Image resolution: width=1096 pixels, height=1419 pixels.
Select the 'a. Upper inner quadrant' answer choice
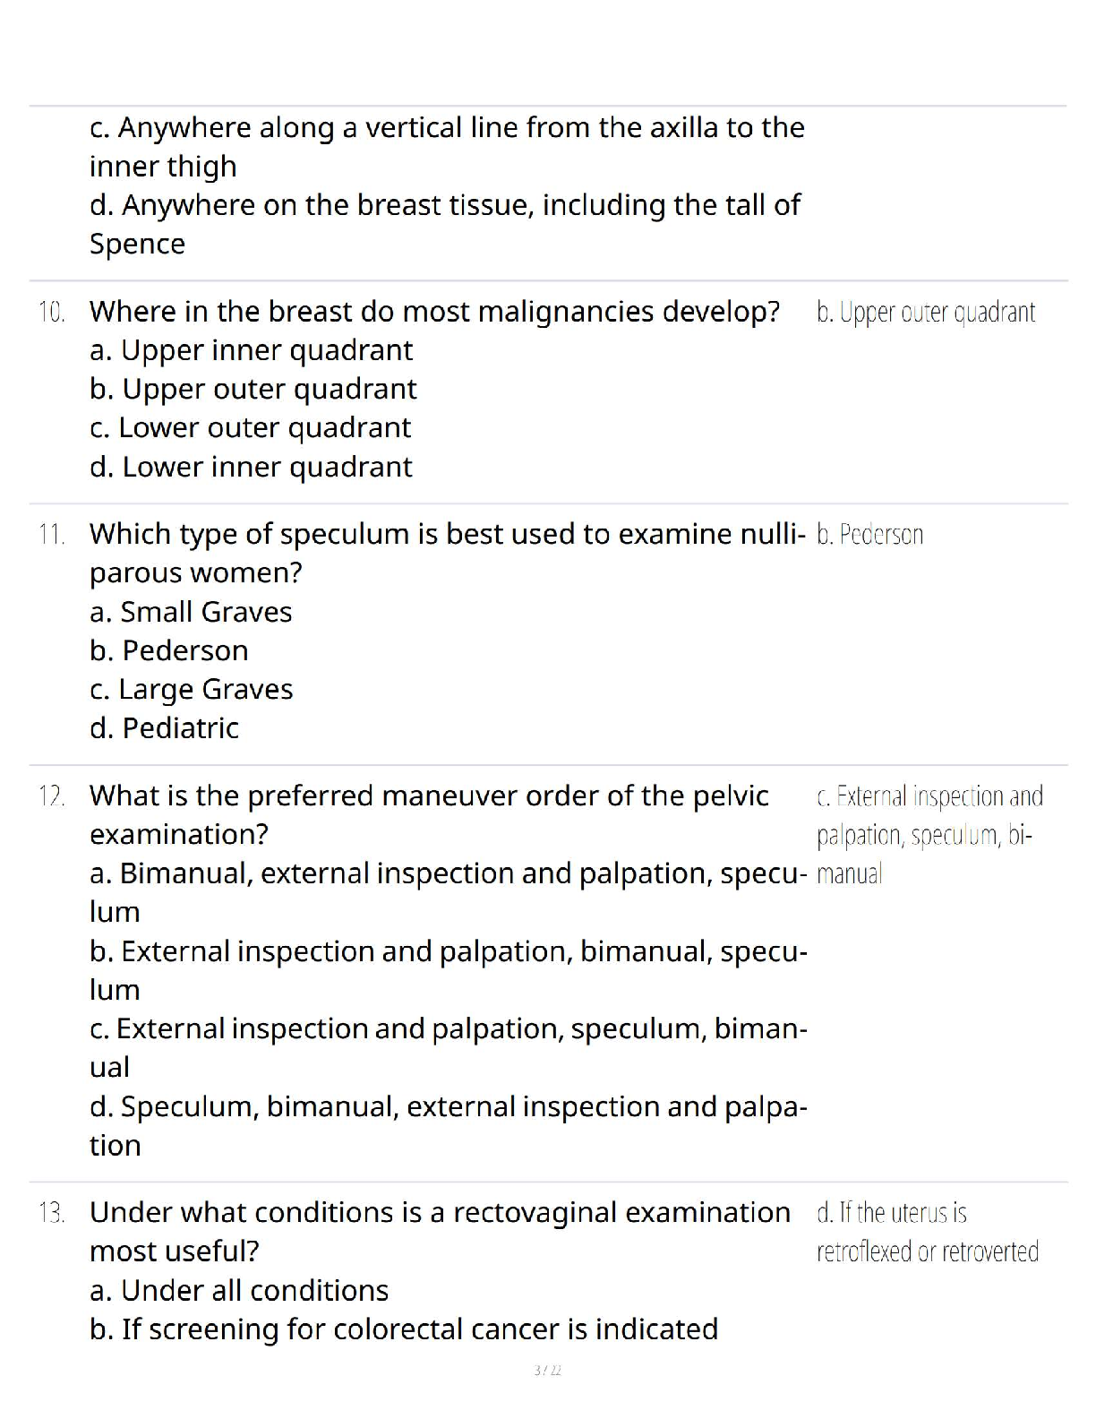pyautogui.click(x=252, y=350)
